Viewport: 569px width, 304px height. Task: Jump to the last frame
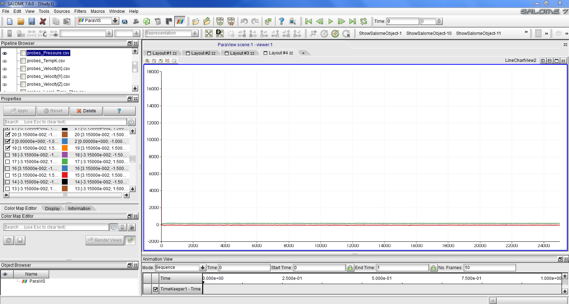point(352,21)
